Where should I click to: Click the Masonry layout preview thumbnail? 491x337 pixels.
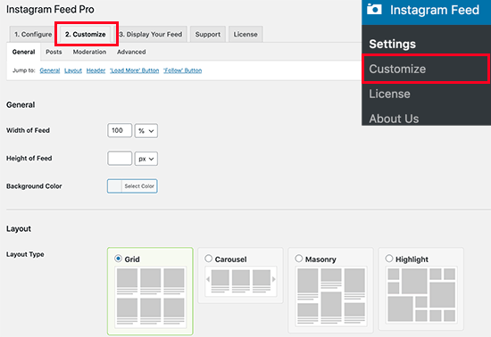331,296
